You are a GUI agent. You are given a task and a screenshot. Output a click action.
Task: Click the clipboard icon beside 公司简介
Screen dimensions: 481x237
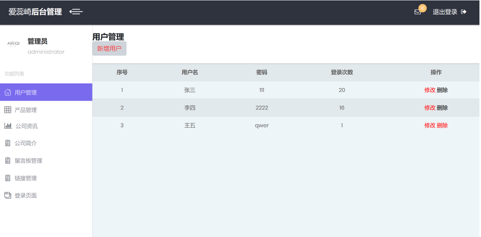(7, 143)
